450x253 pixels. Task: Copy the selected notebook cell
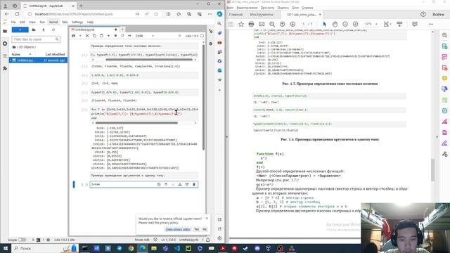click(94, 36)
